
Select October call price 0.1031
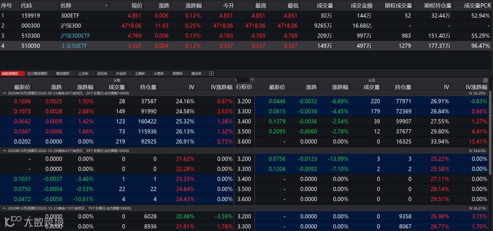tap(22, 179)
